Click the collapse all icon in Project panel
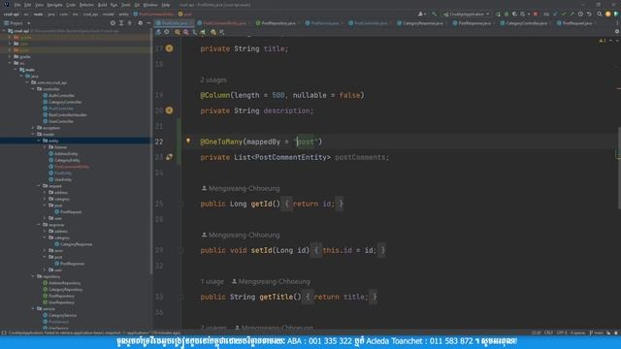This screenshot has height=349, width=621. pyautogui.click(x=129, y=23)
